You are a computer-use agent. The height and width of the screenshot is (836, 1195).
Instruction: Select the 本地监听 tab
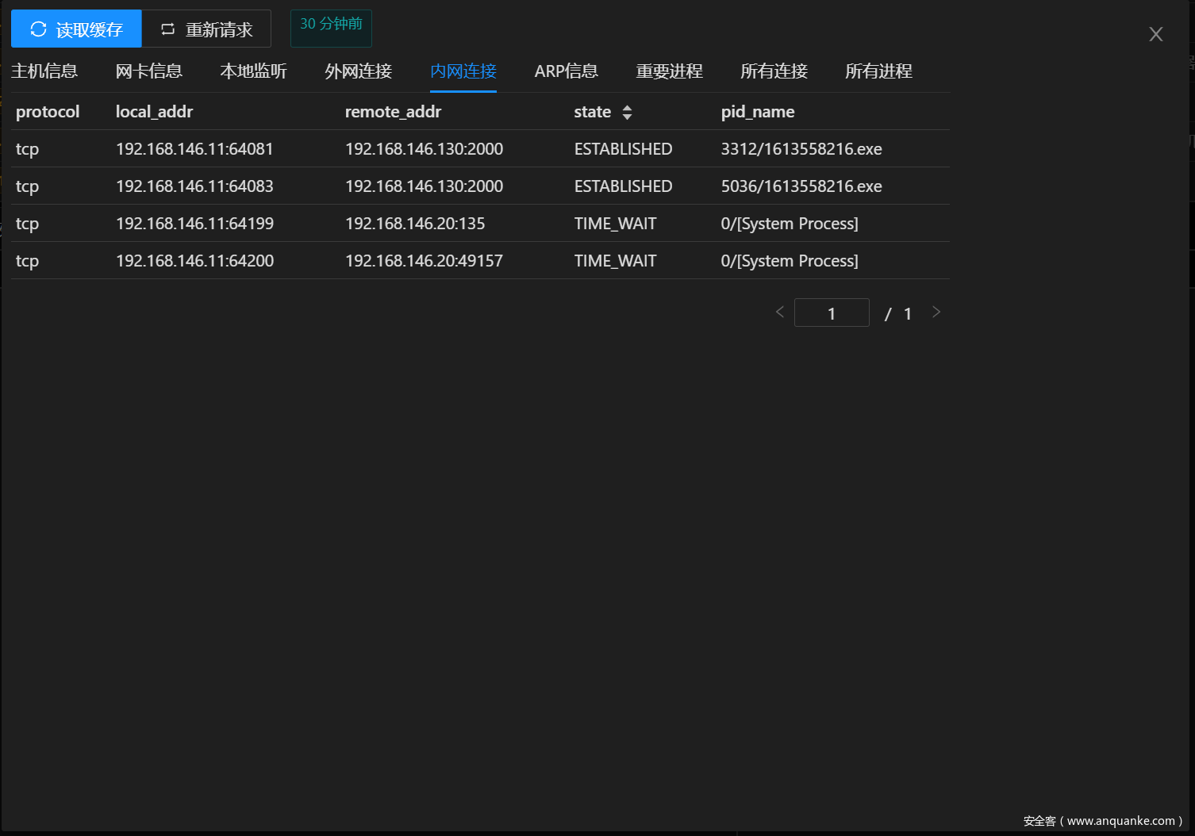click(x=253, y=71)
